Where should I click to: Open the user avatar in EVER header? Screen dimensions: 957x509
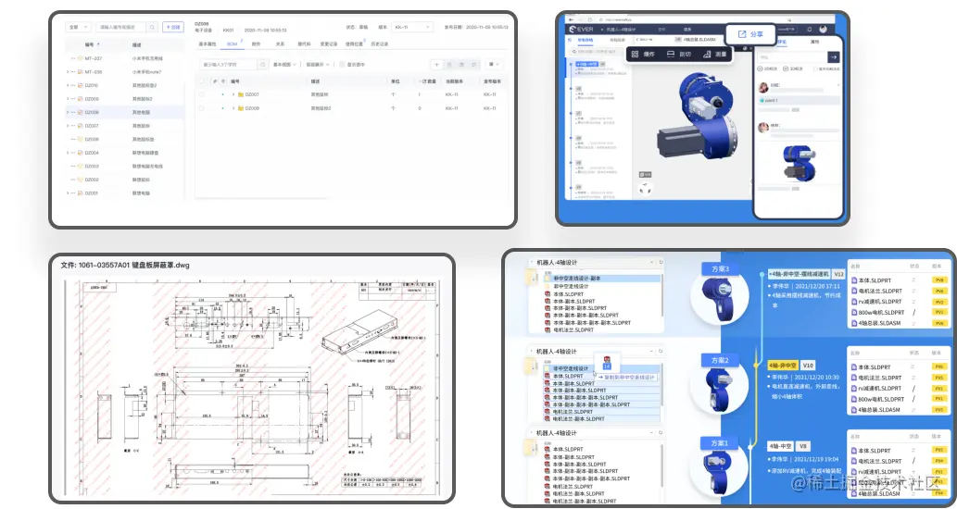(x=823, y=29)
